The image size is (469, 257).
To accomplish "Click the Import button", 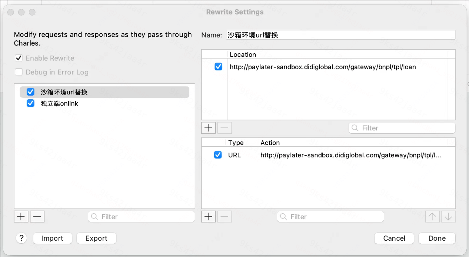I will [x=52, y=238].
